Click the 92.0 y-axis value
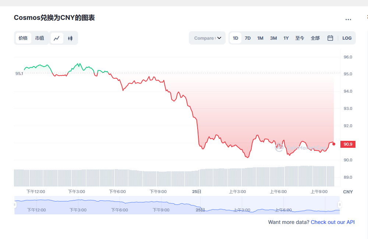368x239 pixels. [348, 126]
